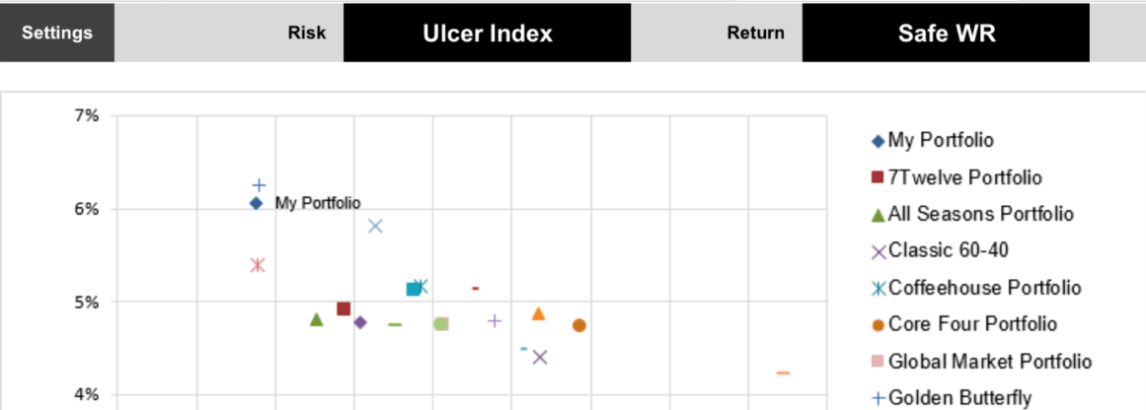Click the pink asterisk chart marker
Viewport: 1146px width, 410px height.
(x=258, y=265)
